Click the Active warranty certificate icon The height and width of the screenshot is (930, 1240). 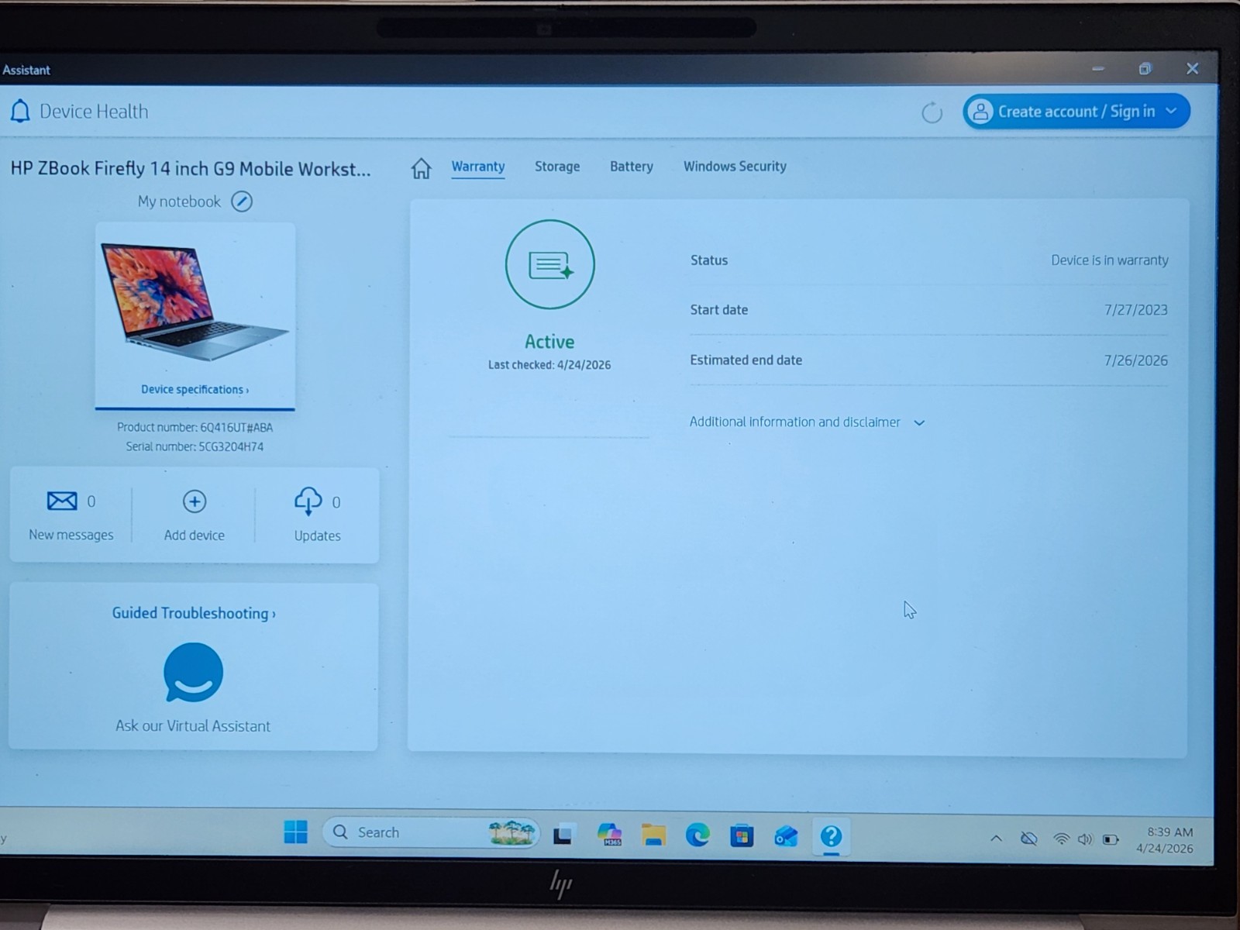pos(550,264)
